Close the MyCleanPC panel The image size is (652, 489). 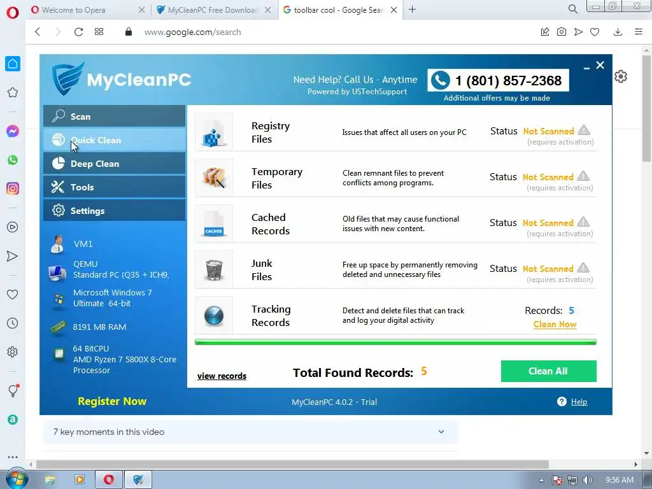point(600,65)
